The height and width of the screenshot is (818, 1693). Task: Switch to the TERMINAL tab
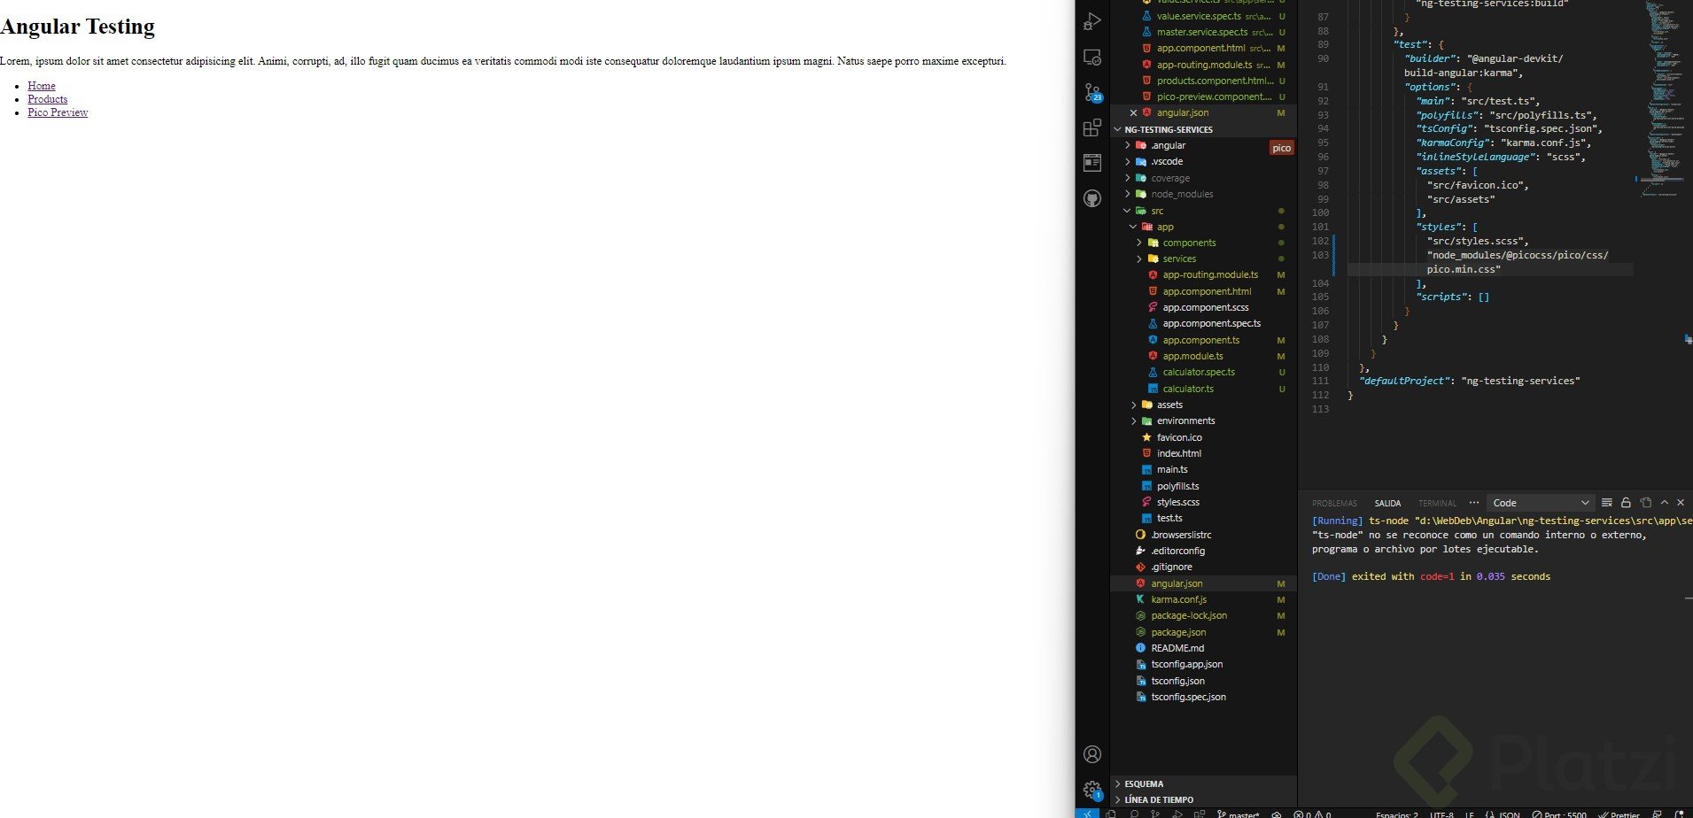coord(1437,503)
